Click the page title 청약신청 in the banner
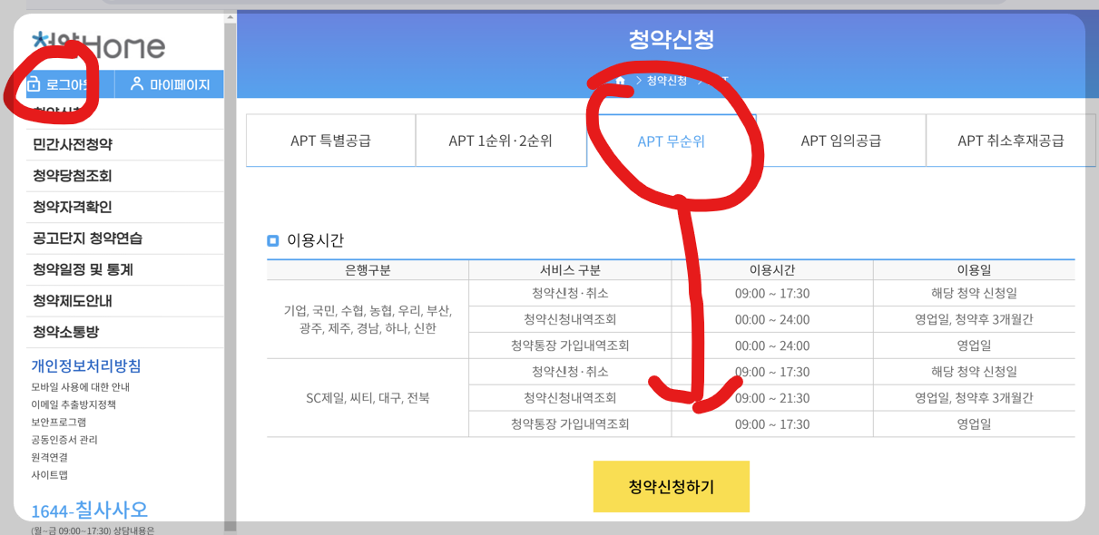The height and width of the screenshot is (535, 1099). (x=672, y=39)
